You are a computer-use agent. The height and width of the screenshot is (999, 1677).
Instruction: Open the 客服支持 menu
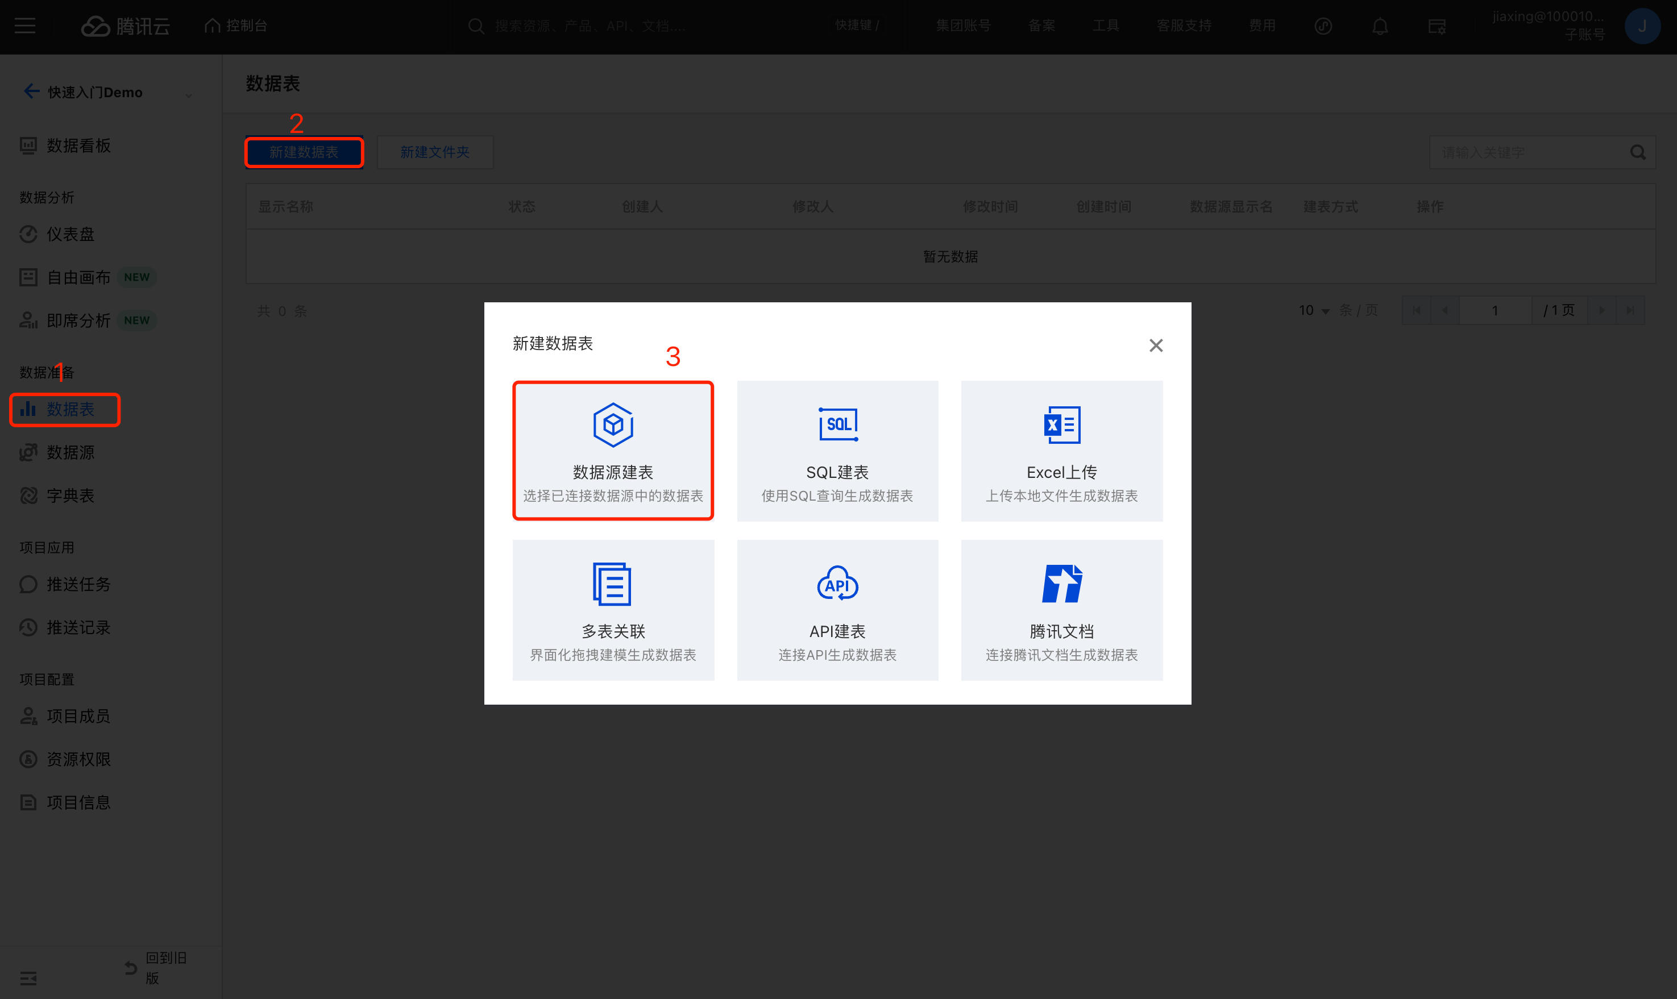pyautogui.click(x=1184, y=26)
